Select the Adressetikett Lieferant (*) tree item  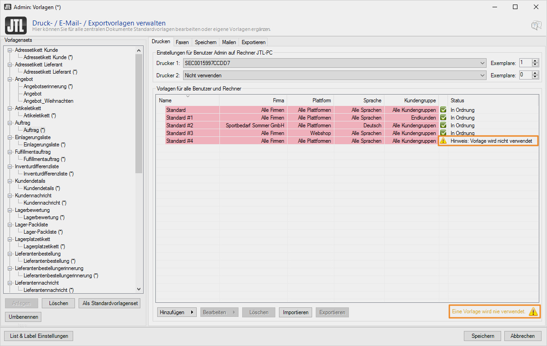click(50, 72)
